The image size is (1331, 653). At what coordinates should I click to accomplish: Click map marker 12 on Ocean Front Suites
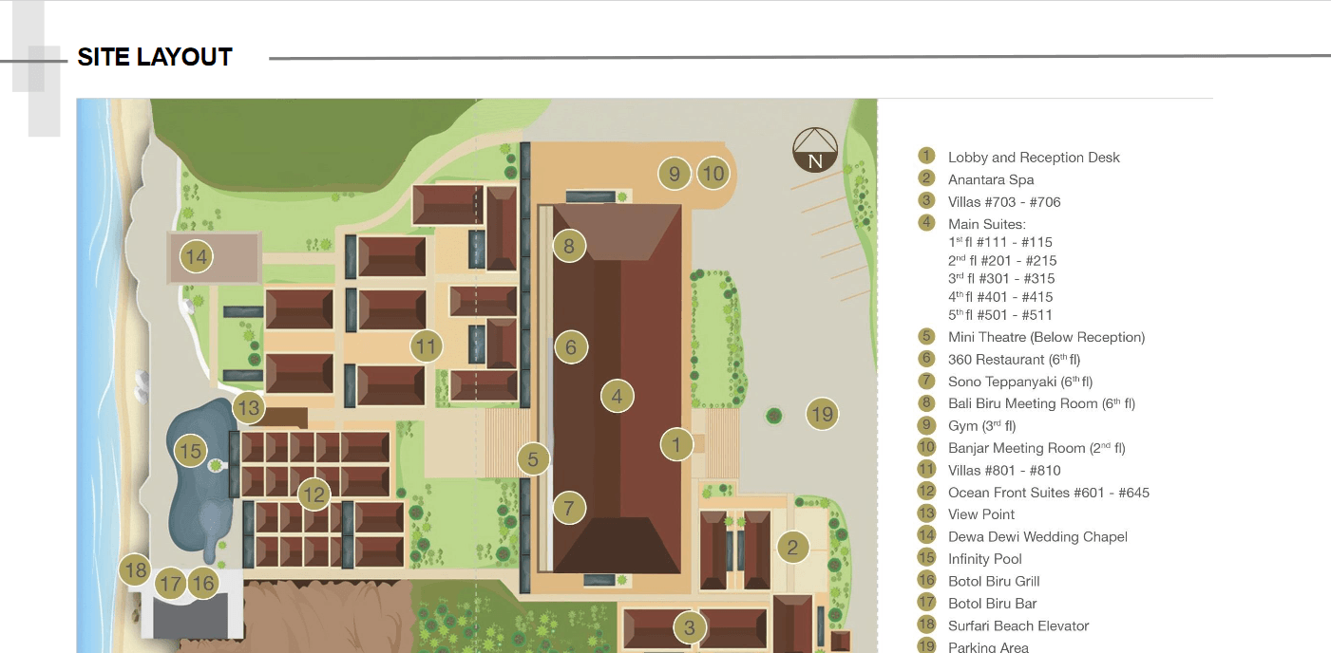coord(314,494)
